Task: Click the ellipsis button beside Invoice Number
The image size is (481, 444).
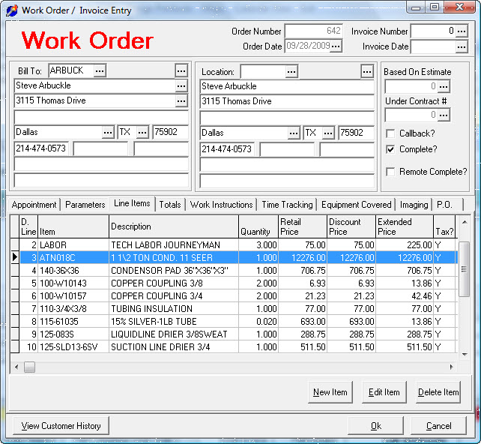Action: 462,31
